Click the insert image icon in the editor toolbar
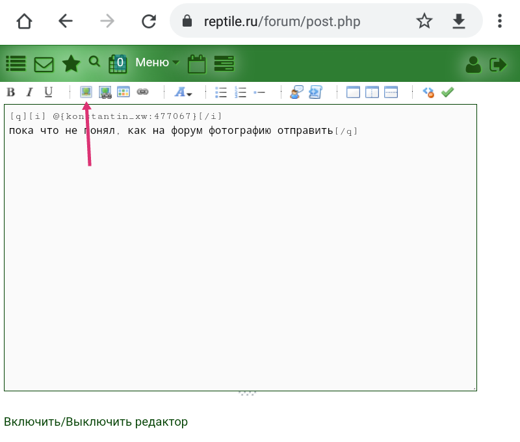 pos(86,92)
